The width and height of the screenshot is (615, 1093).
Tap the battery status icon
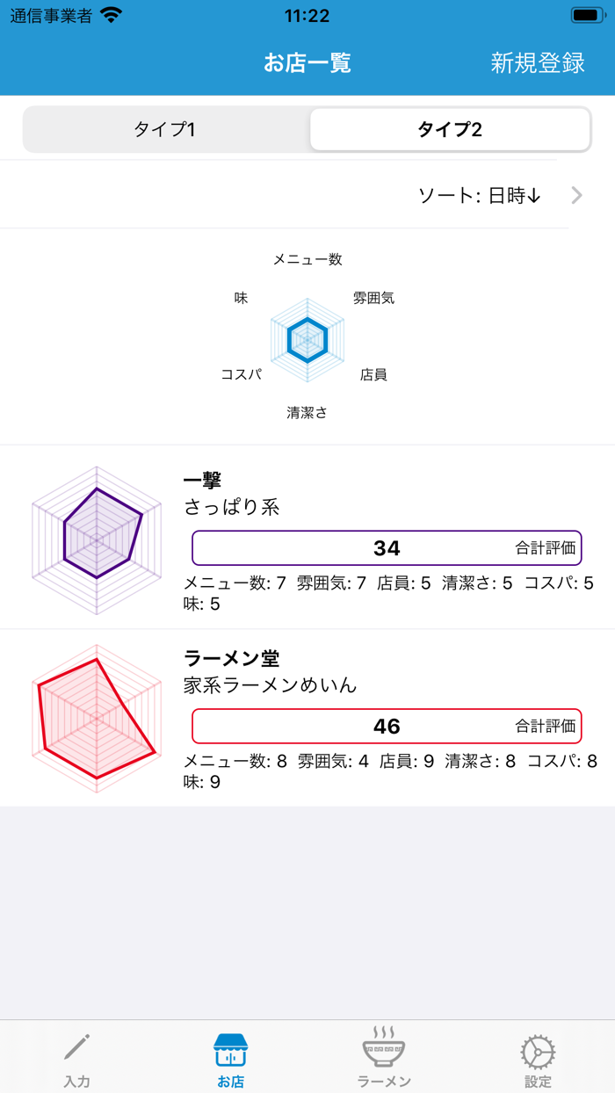[586, 16]
